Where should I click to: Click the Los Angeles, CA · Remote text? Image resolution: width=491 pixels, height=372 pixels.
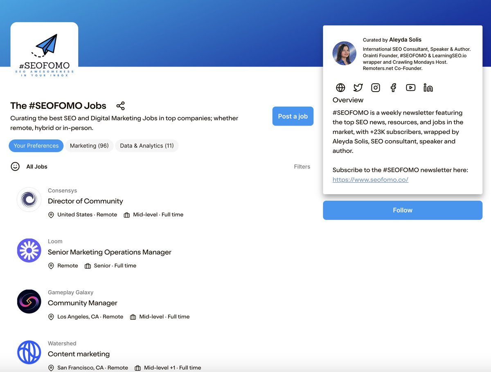click(x=90, y=317)
